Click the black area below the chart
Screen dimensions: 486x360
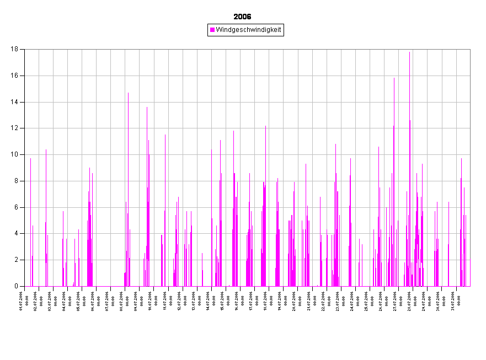tap(243, 325)
